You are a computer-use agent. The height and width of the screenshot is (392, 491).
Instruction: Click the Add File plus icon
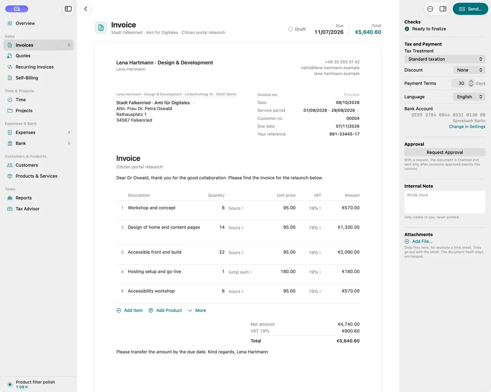(x=407, y=241)
